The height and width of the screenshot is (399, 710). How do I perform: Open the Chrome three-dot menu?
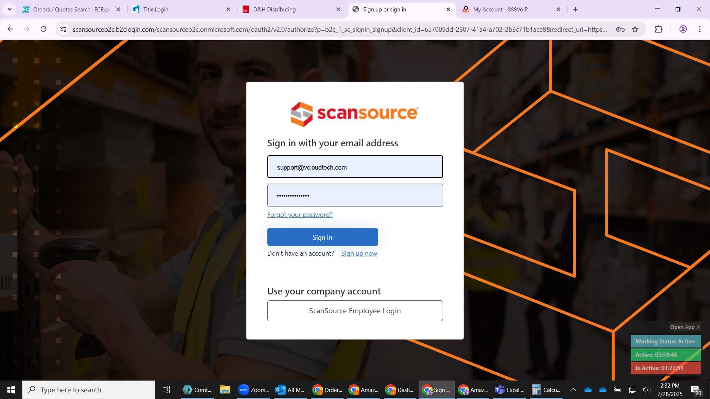(700, 29)
